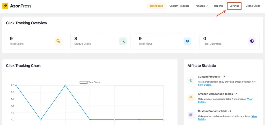The height and width of the screenshot is (125, 265).
Task: Go to Custom Products in the navigation
Action: 179,6
